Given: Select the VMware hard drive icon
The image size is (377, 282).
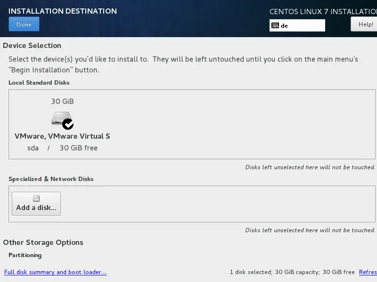Looking at the screenshot, I should [x=61, y=118].
